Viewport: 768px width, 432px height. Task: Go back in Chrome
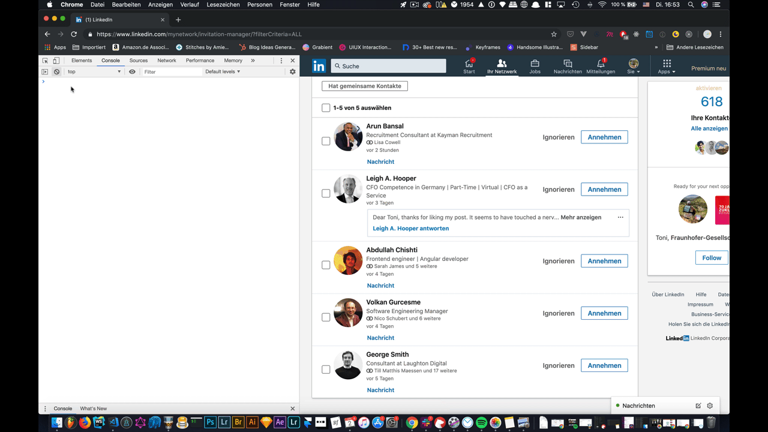click(47, 34)
